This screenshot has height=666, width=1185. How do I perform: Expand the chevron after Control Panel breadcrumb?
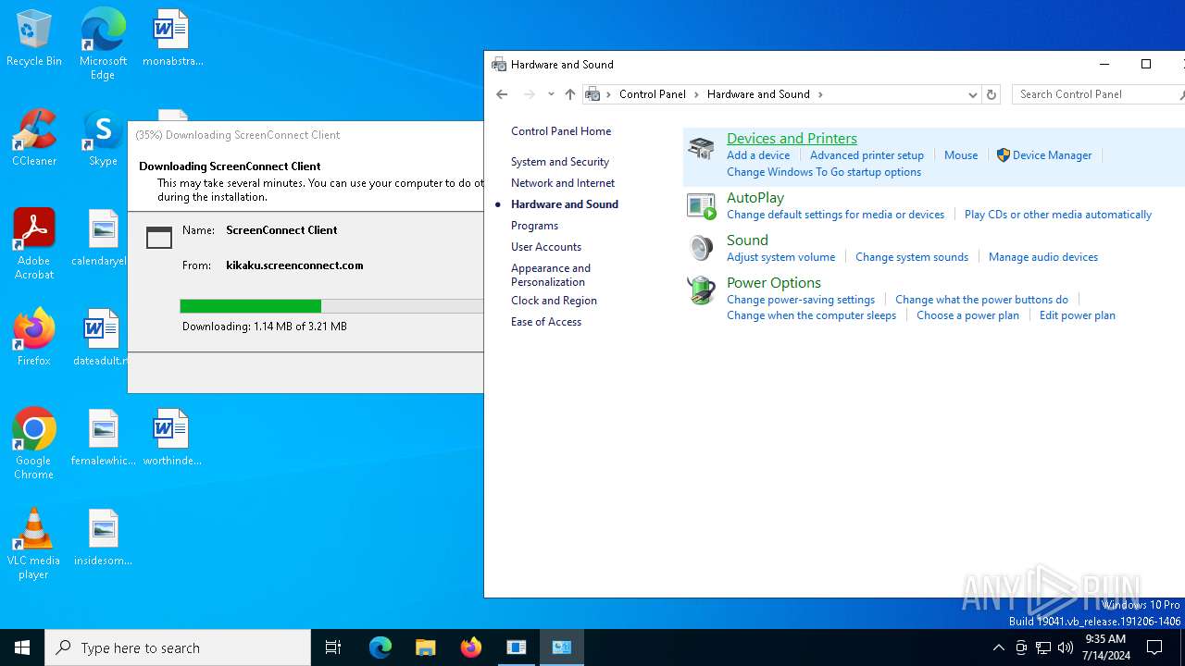697,94
